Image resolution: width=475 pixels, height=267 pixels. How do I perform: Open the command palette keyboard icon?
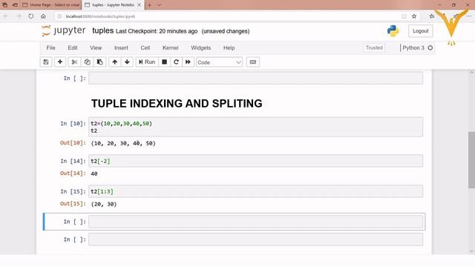(253, 62)
